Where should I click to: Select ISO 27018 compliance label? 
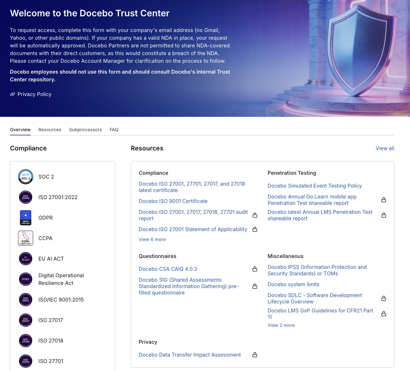coord(51,341)
